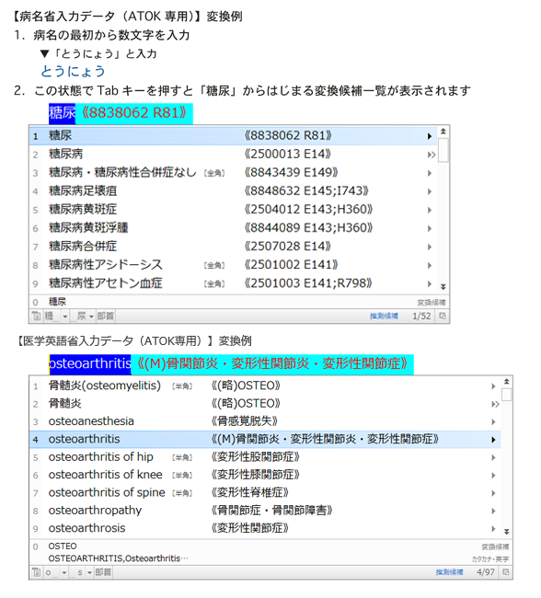Select the 糖尿病合併症 candidate

coord(234,247)
